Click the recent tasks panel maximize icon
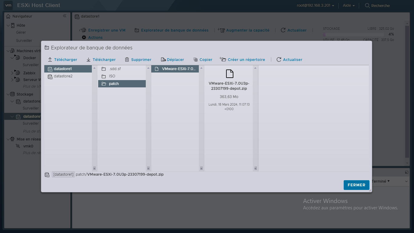The width and height of the screenshot is (414, 233). (x=406, y=172)
